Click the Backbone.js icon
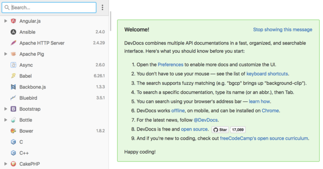This screenshot has width=323, height=169. tap(13, 87)
